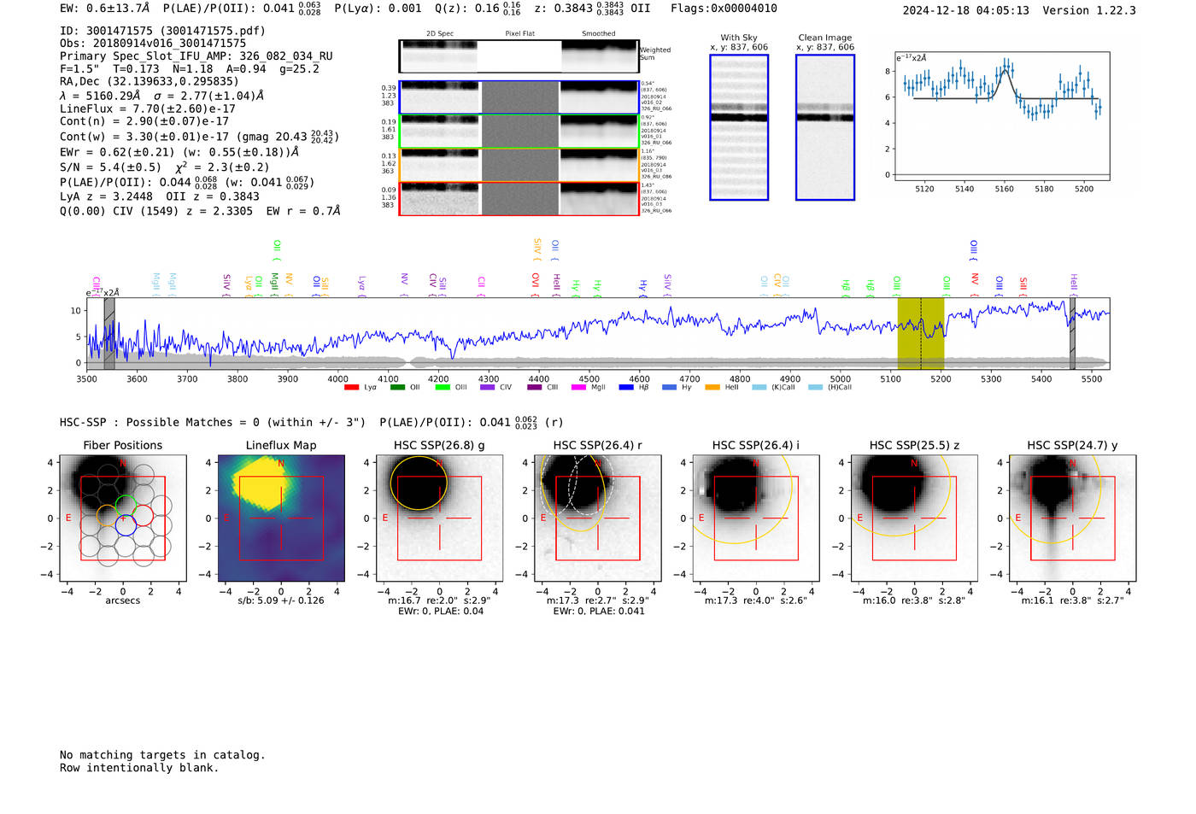Click the Smoothed column header
1196x814 pixels.
(599, 34)
